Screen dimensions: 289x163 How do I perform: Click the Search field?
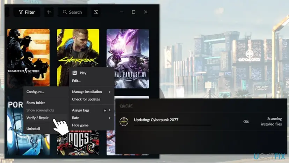73,12
